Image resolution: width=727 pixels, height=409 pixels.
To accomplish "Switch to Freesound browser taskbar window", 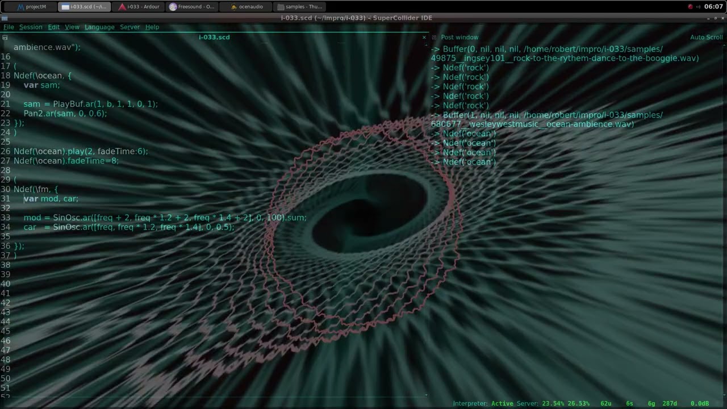I will 193,7.
